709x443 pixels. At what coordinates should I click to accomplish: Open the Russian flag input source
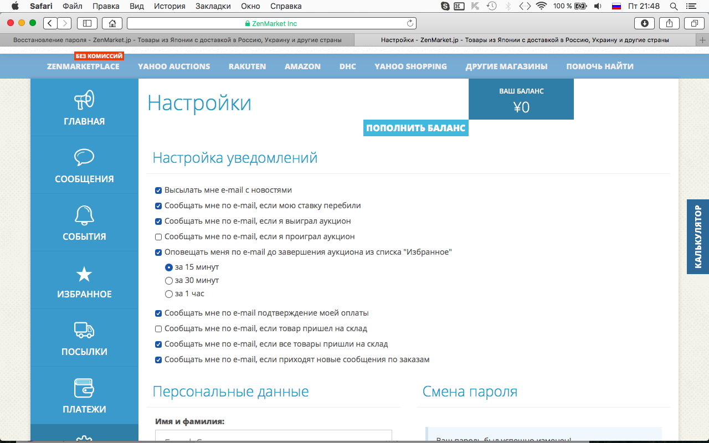coord(616,6)
